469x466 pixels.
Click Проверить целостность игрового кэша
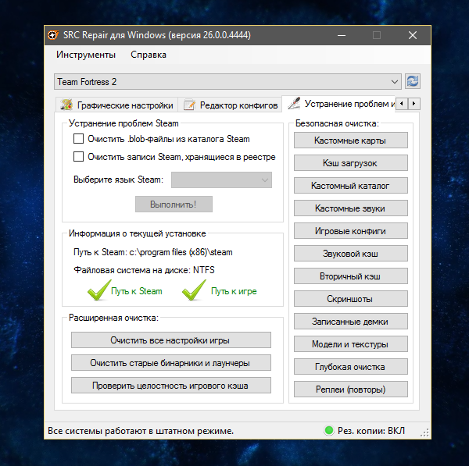pos(171,386)
